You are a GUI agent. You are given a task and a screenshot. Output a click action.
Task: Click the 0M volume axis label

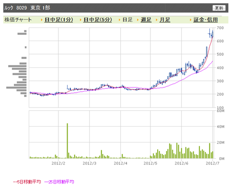(x=222, y=159)
